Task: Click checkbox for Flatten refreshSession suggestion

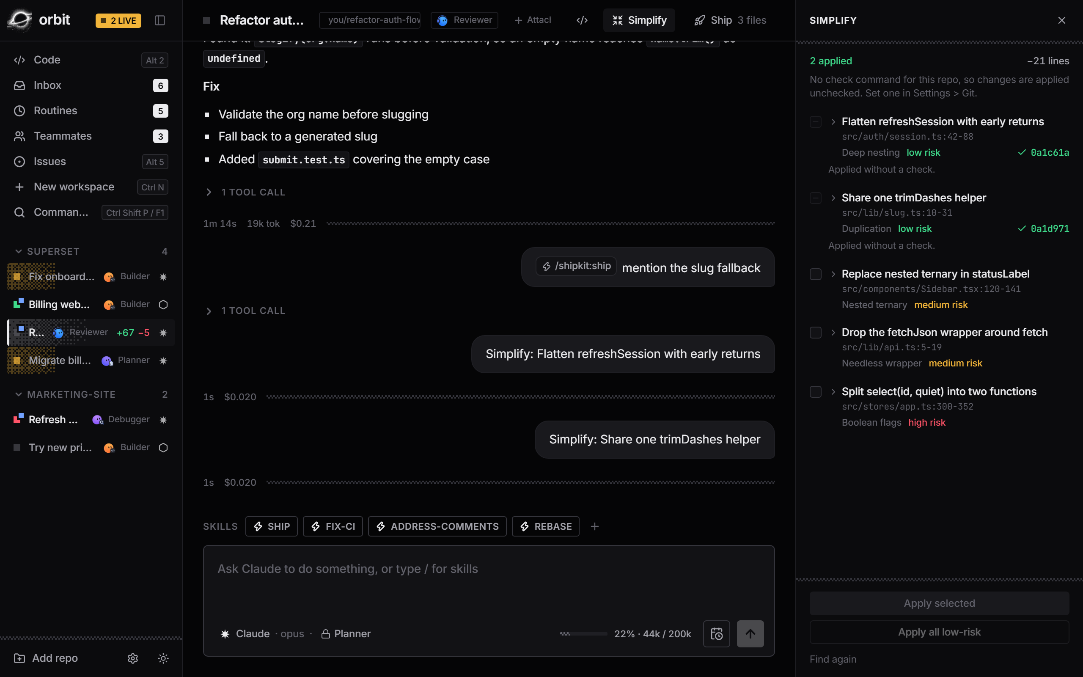Action: 815,122
